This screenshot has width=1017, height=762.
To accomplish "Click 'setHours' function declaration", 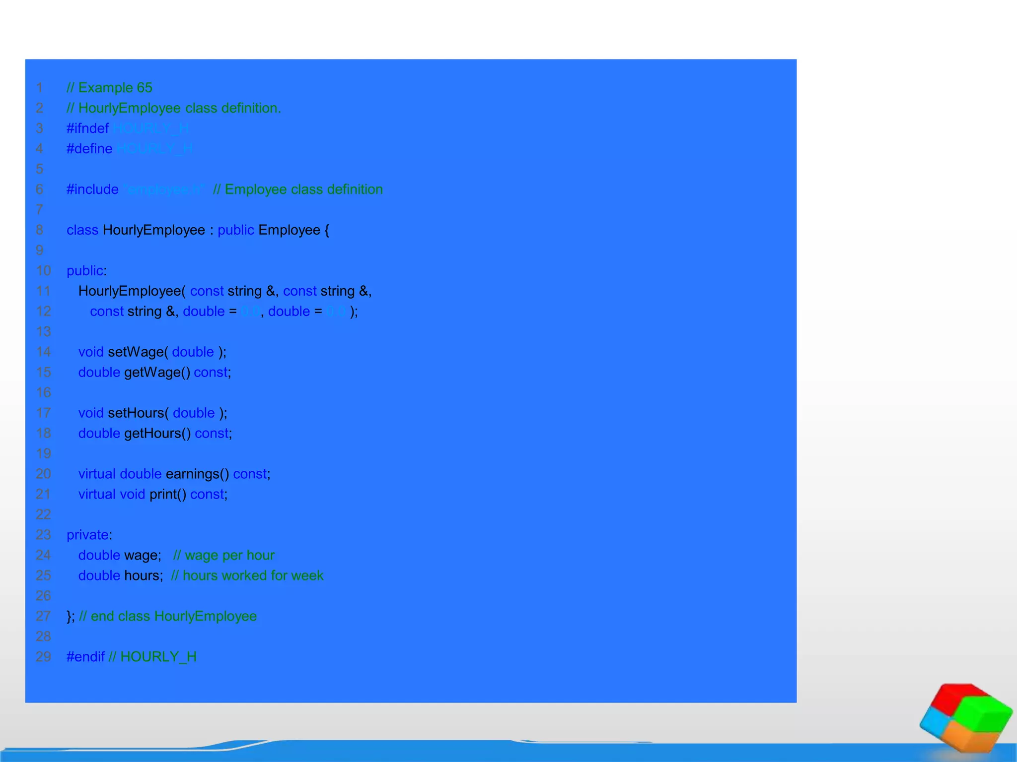I will pos(138,413).
